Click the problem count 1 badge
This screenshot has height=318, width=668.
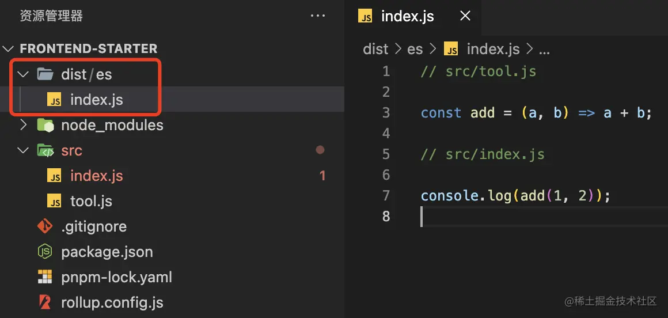(x=322, y=176)
